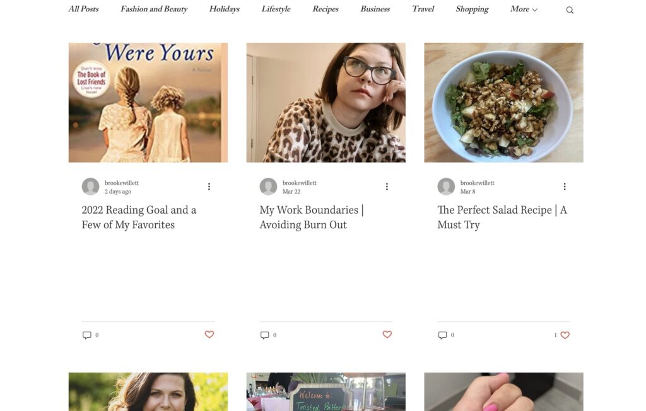
Task: Expand the More categories menu
Action: pyautogui.click(x=524, y=9)
